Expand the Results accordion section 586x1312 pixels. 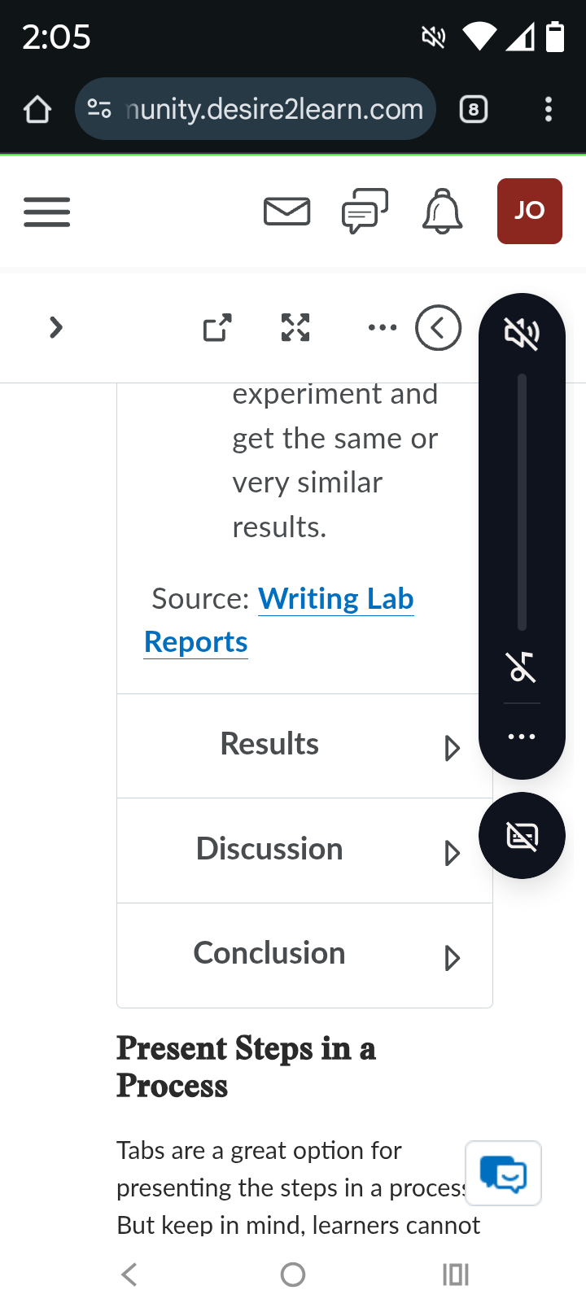coord(304,746)
